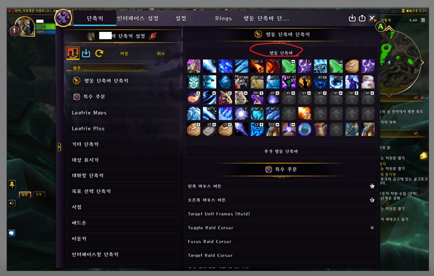Click the teal skull ability icon
The height and width of the screenshot is (276, 434).
[194, 82]
